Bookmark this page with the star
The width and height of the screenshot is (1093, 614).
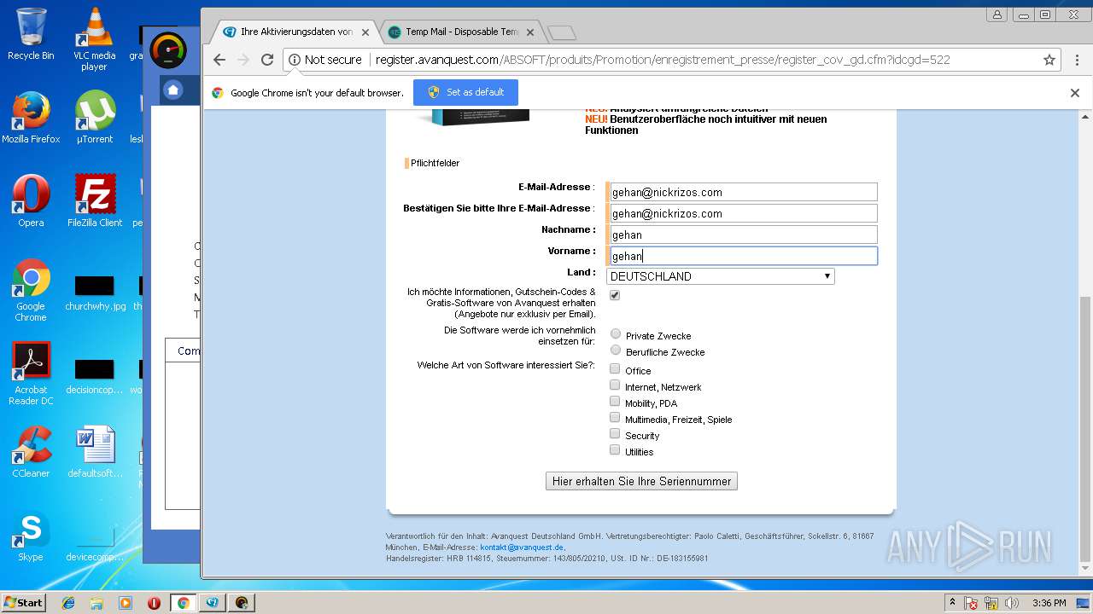(1049, 60)
